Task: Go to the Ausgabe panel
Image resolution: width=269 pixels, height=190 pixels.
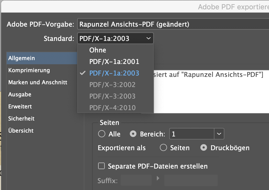Action: point(20,94)
